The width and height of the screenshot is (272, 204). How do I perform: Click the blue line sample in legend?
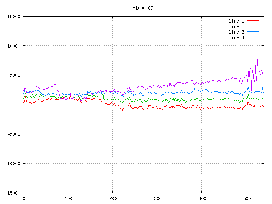point(253,32)
